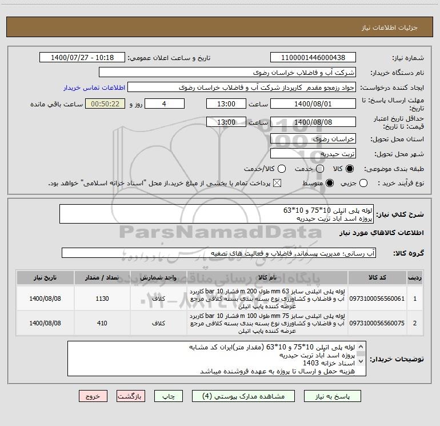
Task: Click the گروه کالا goods group field
Action: coord(219,253)
